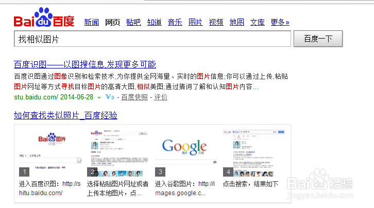Click caption 选择粘贴图片网址或者上传本地图片
Screen dimensions: 374x208
(x=118, y=188)
